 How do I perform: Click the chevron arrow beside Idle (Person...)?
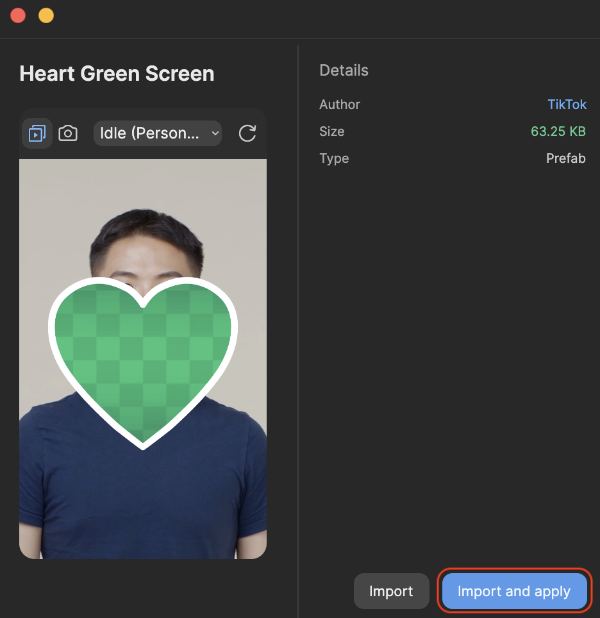click(x=215, y=133)
